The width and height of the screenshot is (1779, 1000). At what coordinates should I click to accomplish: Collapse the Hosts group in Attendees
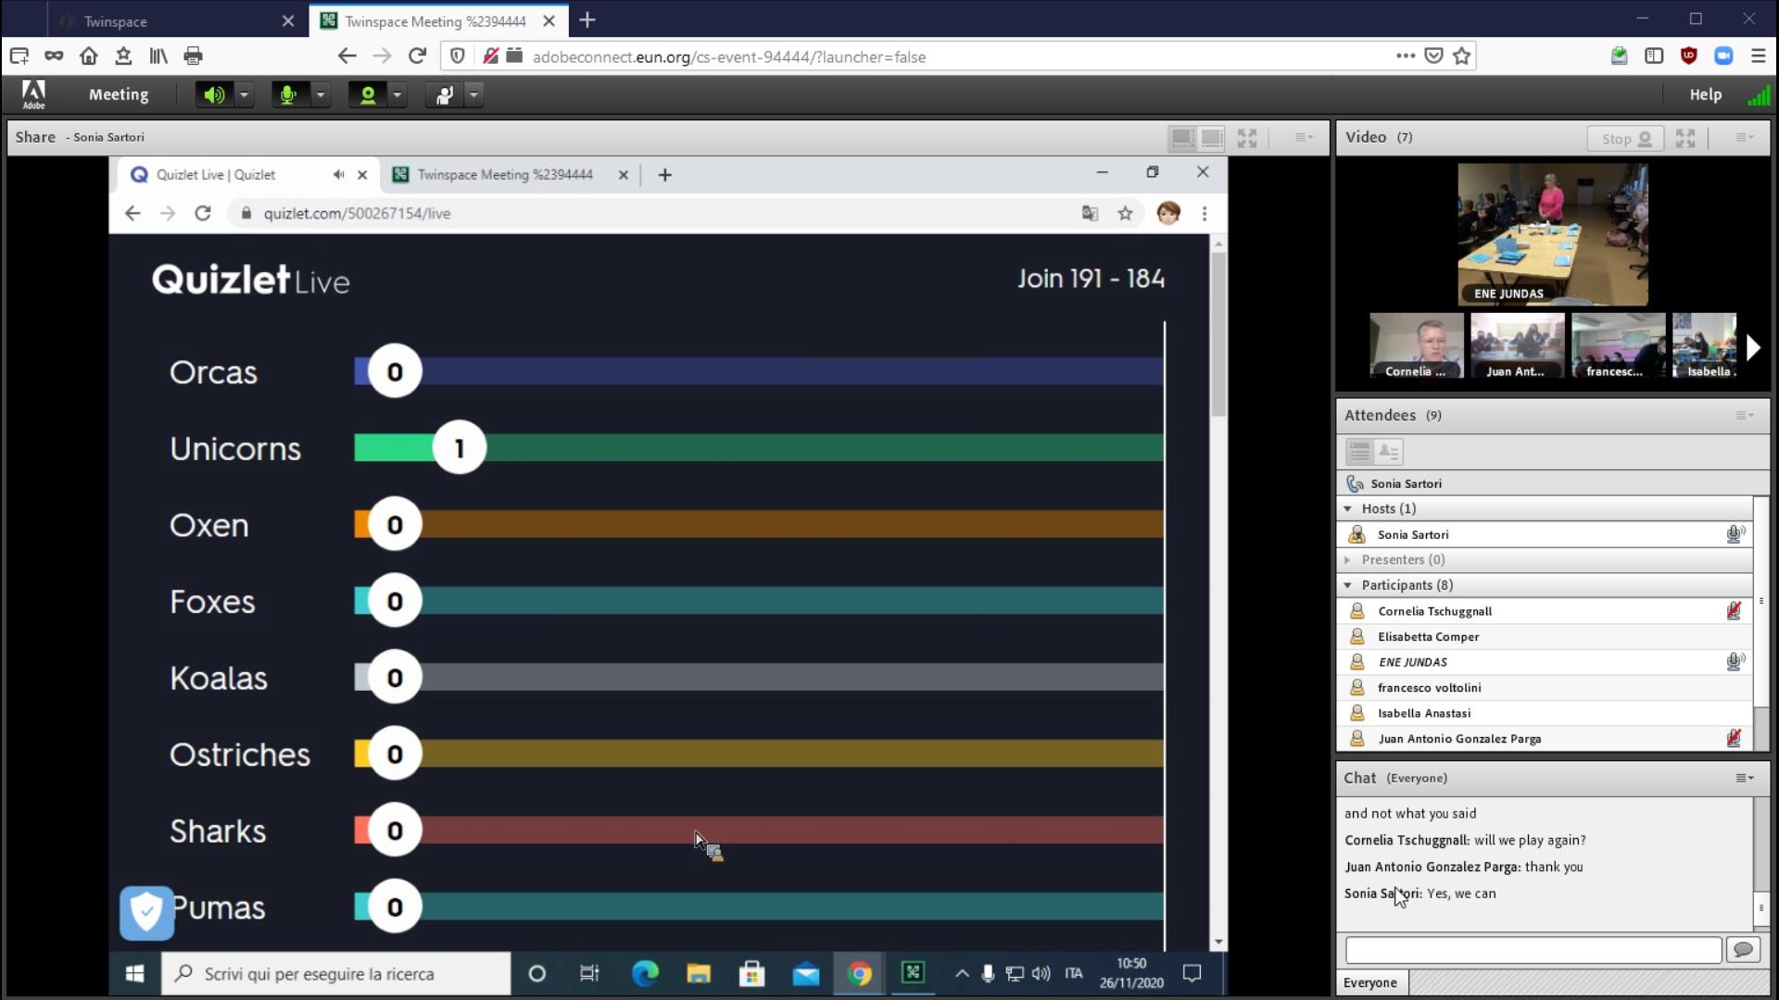click(1348, 508)
